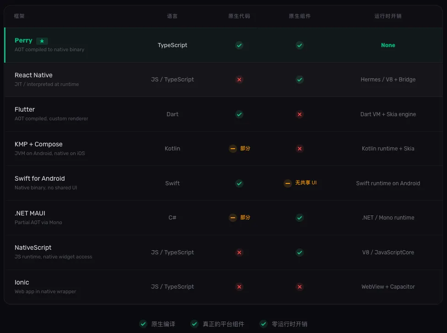
Task: Click the star badge next to Perry
Action: [x=42, y=41]
